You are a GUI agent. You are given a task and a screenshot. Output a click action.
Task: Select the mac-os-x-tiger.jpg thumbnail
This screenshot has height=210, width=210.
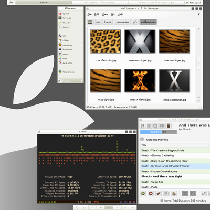coord(140,41)
